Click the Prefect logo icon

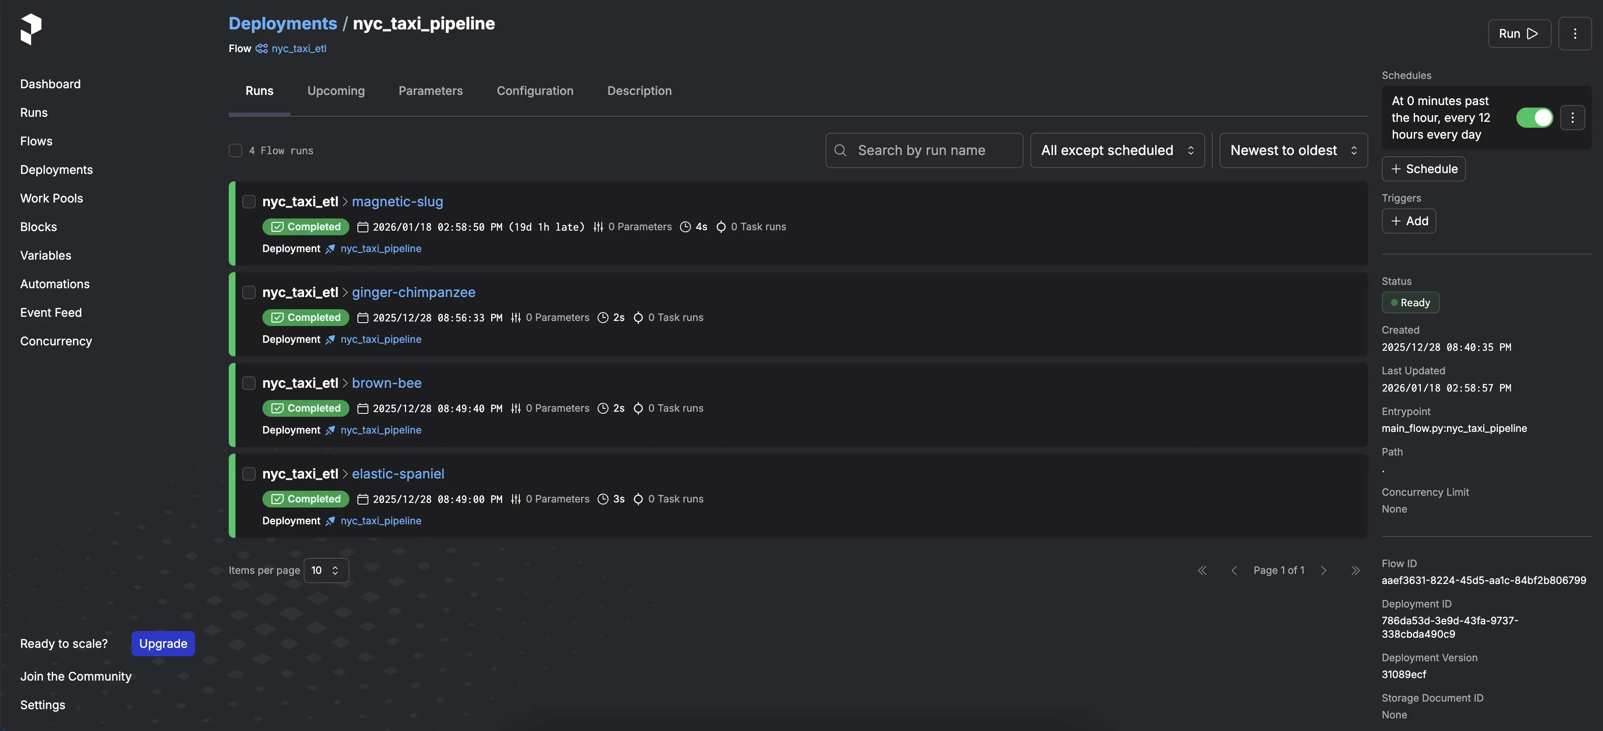pos(31,29)
